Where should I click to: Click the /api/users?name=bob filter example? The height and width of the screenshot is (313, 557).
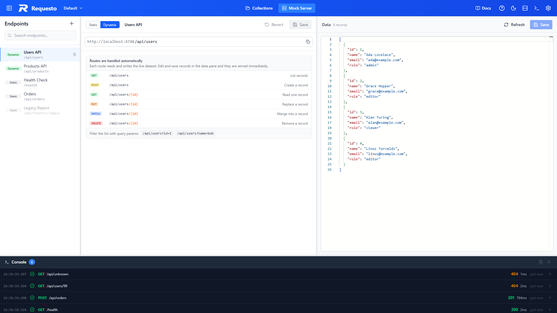pos(196,133)
